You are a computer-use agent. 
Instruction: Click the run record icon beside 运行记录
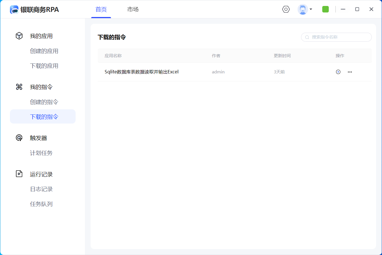pyautogui.click(x=19, y=174)
